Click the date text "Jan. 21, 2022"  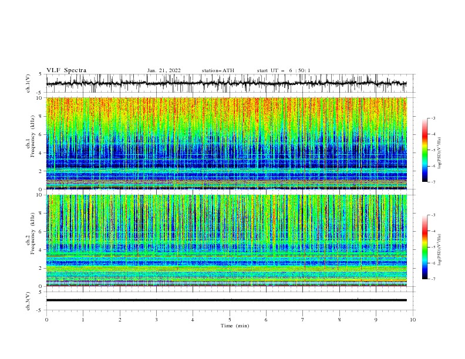(x=164, y=70)
